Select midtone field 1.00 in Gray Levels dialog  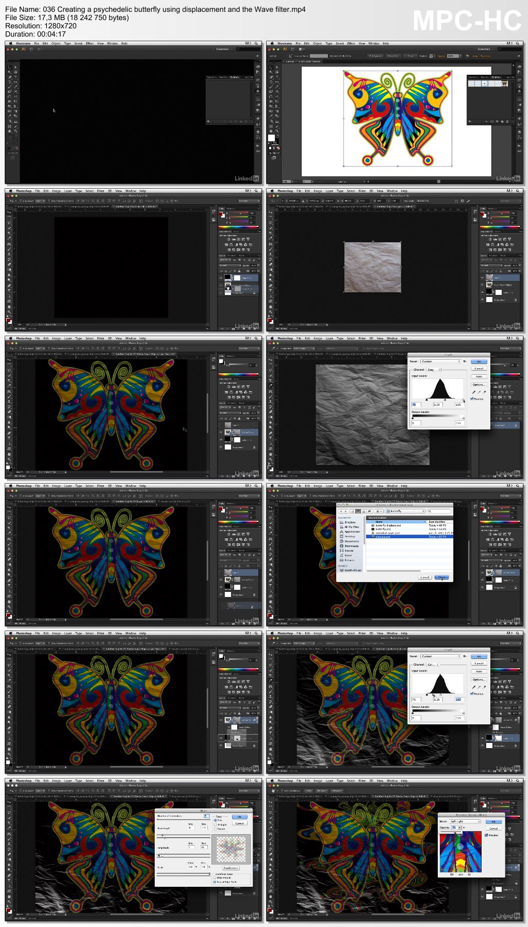click(438, 405)
